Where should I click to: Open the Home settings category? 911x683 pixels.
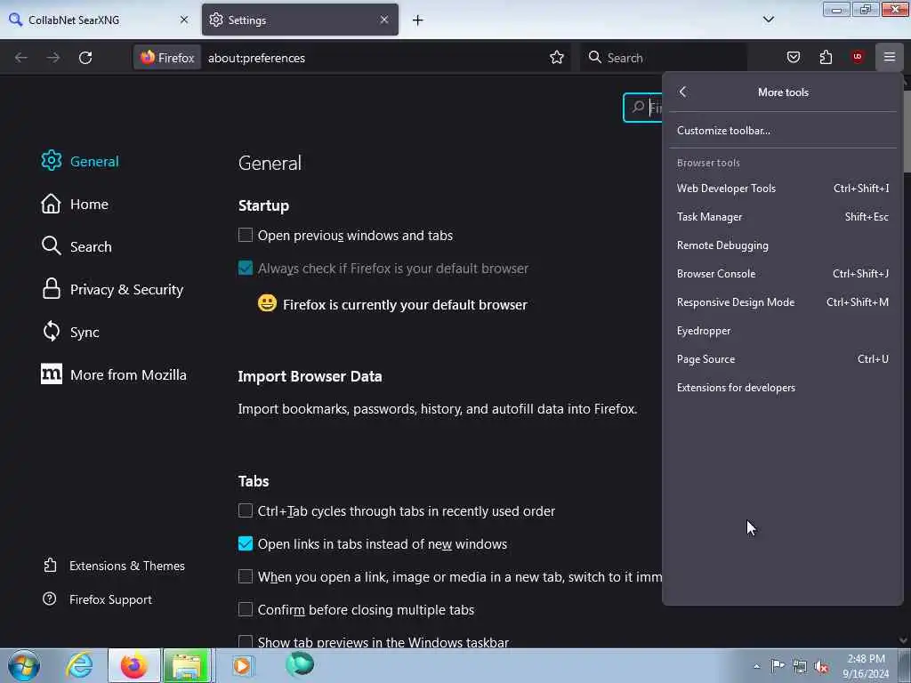point(75,204)
